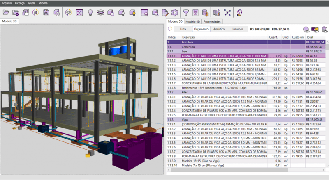Viewport: 329px width, 180px height.
Task: Open a model file with the folder icon
Action: point(6,13)
